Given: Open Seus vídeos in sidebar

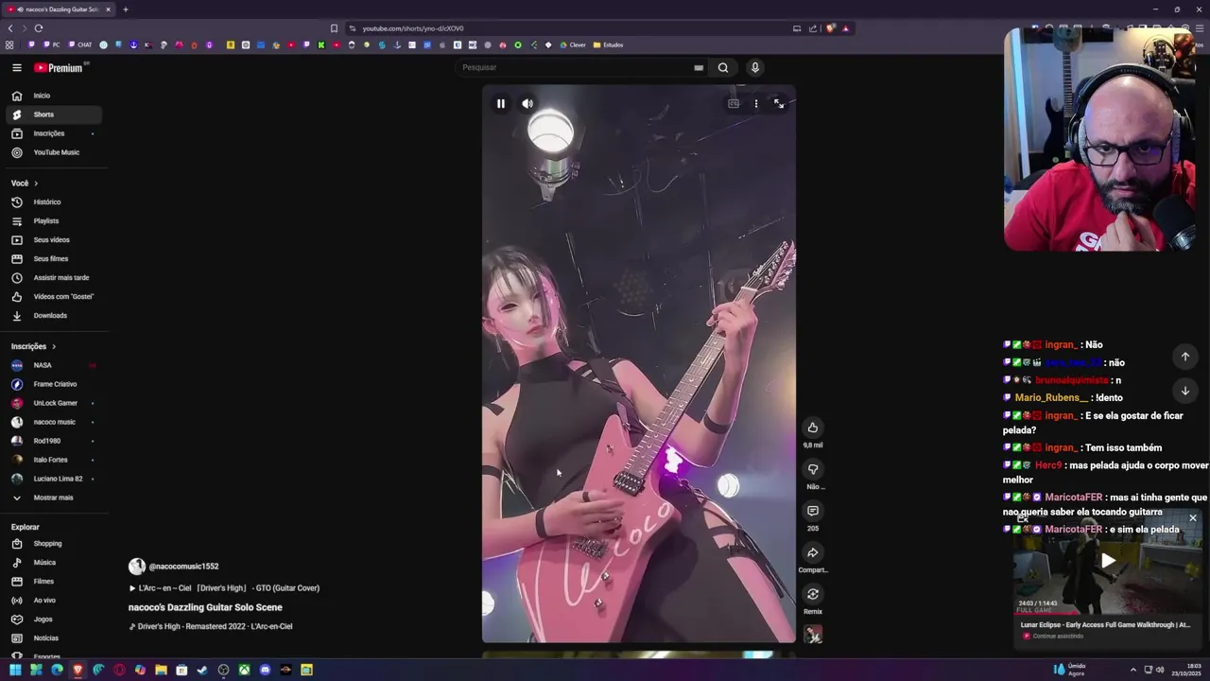Looking at the screenshot, I should [x=54, y=239].
